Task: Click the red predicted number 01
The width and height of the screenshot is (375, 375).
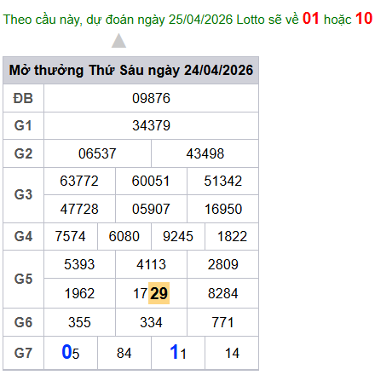Action: point(311,19)
